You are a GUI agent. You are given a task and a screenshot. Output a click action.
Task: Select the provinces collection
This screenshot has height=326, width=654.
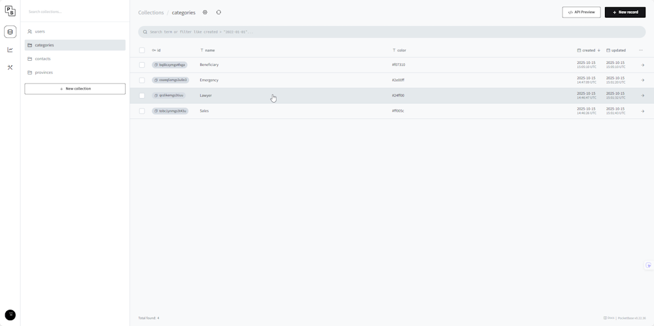[x=75, y=73]
